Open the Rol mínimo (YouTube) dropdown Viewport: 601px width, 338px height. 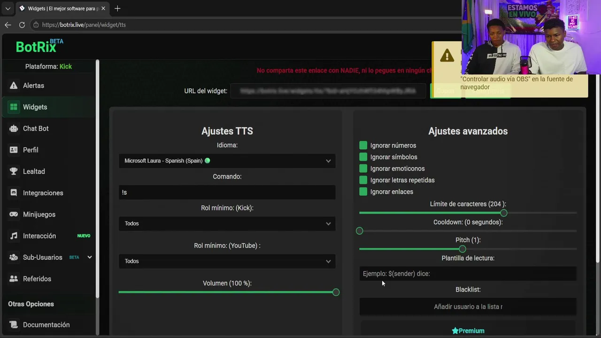[227, 261]
